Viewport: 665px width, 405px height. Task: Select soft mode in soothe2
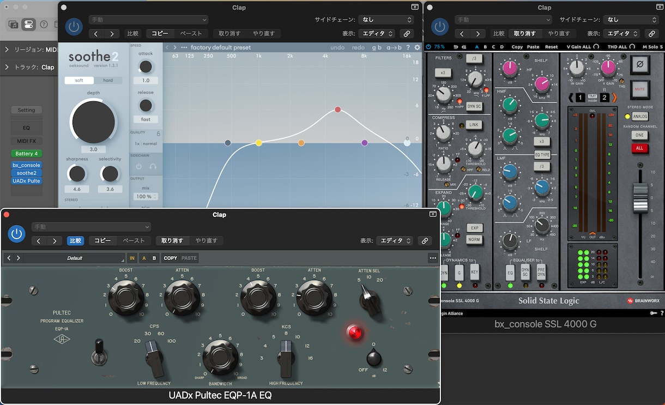[x=79, y=80]
